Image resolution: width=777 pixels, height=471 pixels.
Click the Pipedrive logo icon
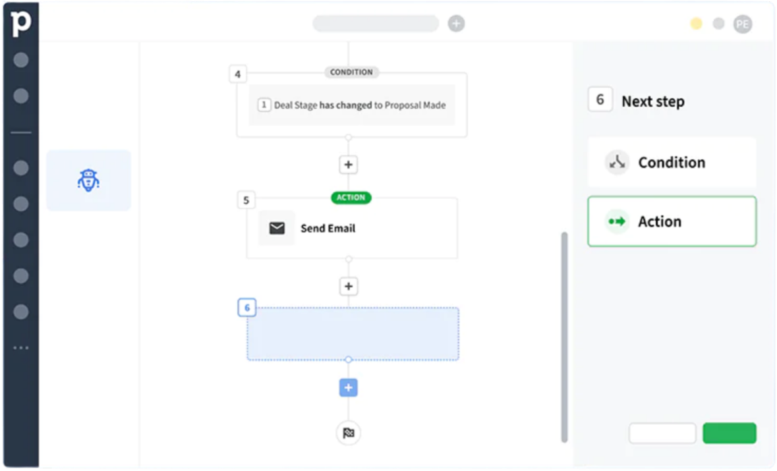click(x=21, y=24)
